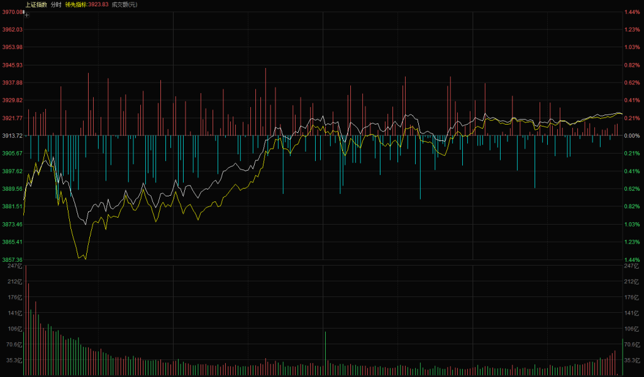Image resolution: width=644 pixels, height=377 pixels.
Task: Open the 成交额(元) turnover indicator label
Action: click(124, 4)
